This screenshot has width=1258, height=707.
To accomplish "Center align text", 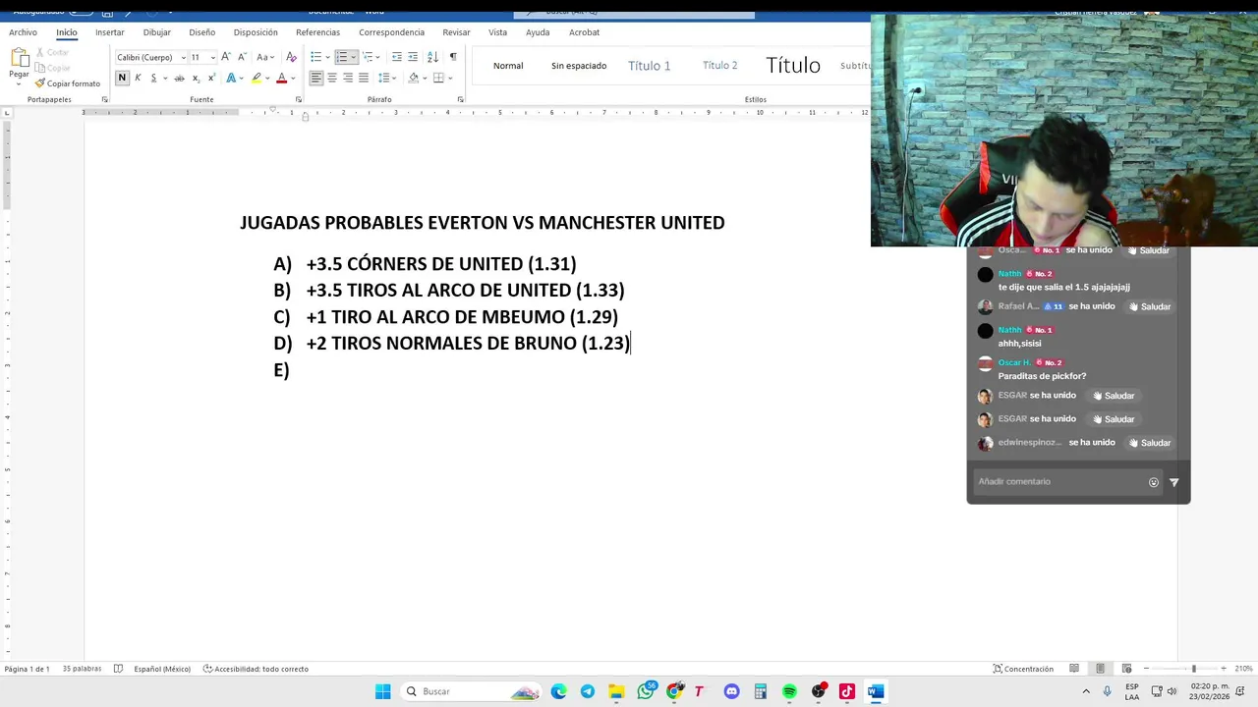I will coord(331,78).
